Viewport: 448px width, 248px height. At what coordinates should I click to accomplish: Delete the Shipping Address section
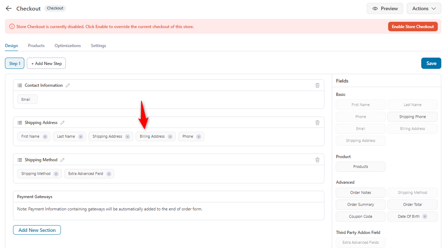click(x=317, y=123)
